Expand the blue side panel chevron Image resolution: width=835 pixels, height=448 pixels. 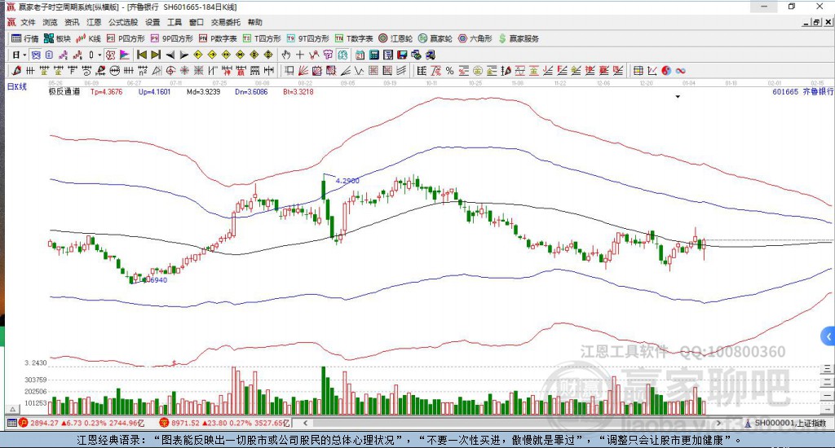coord(828,336)
